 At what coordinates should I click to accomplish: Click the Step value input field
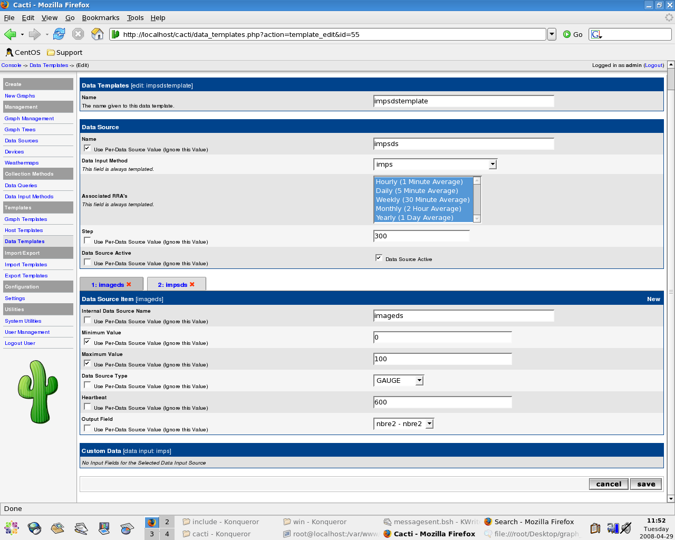421,236
